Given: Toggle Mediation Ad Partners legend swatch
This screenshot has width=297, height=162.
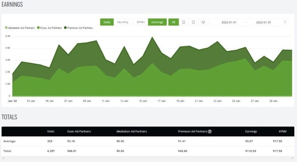Looking at the screenshot, I should (6, 28).
